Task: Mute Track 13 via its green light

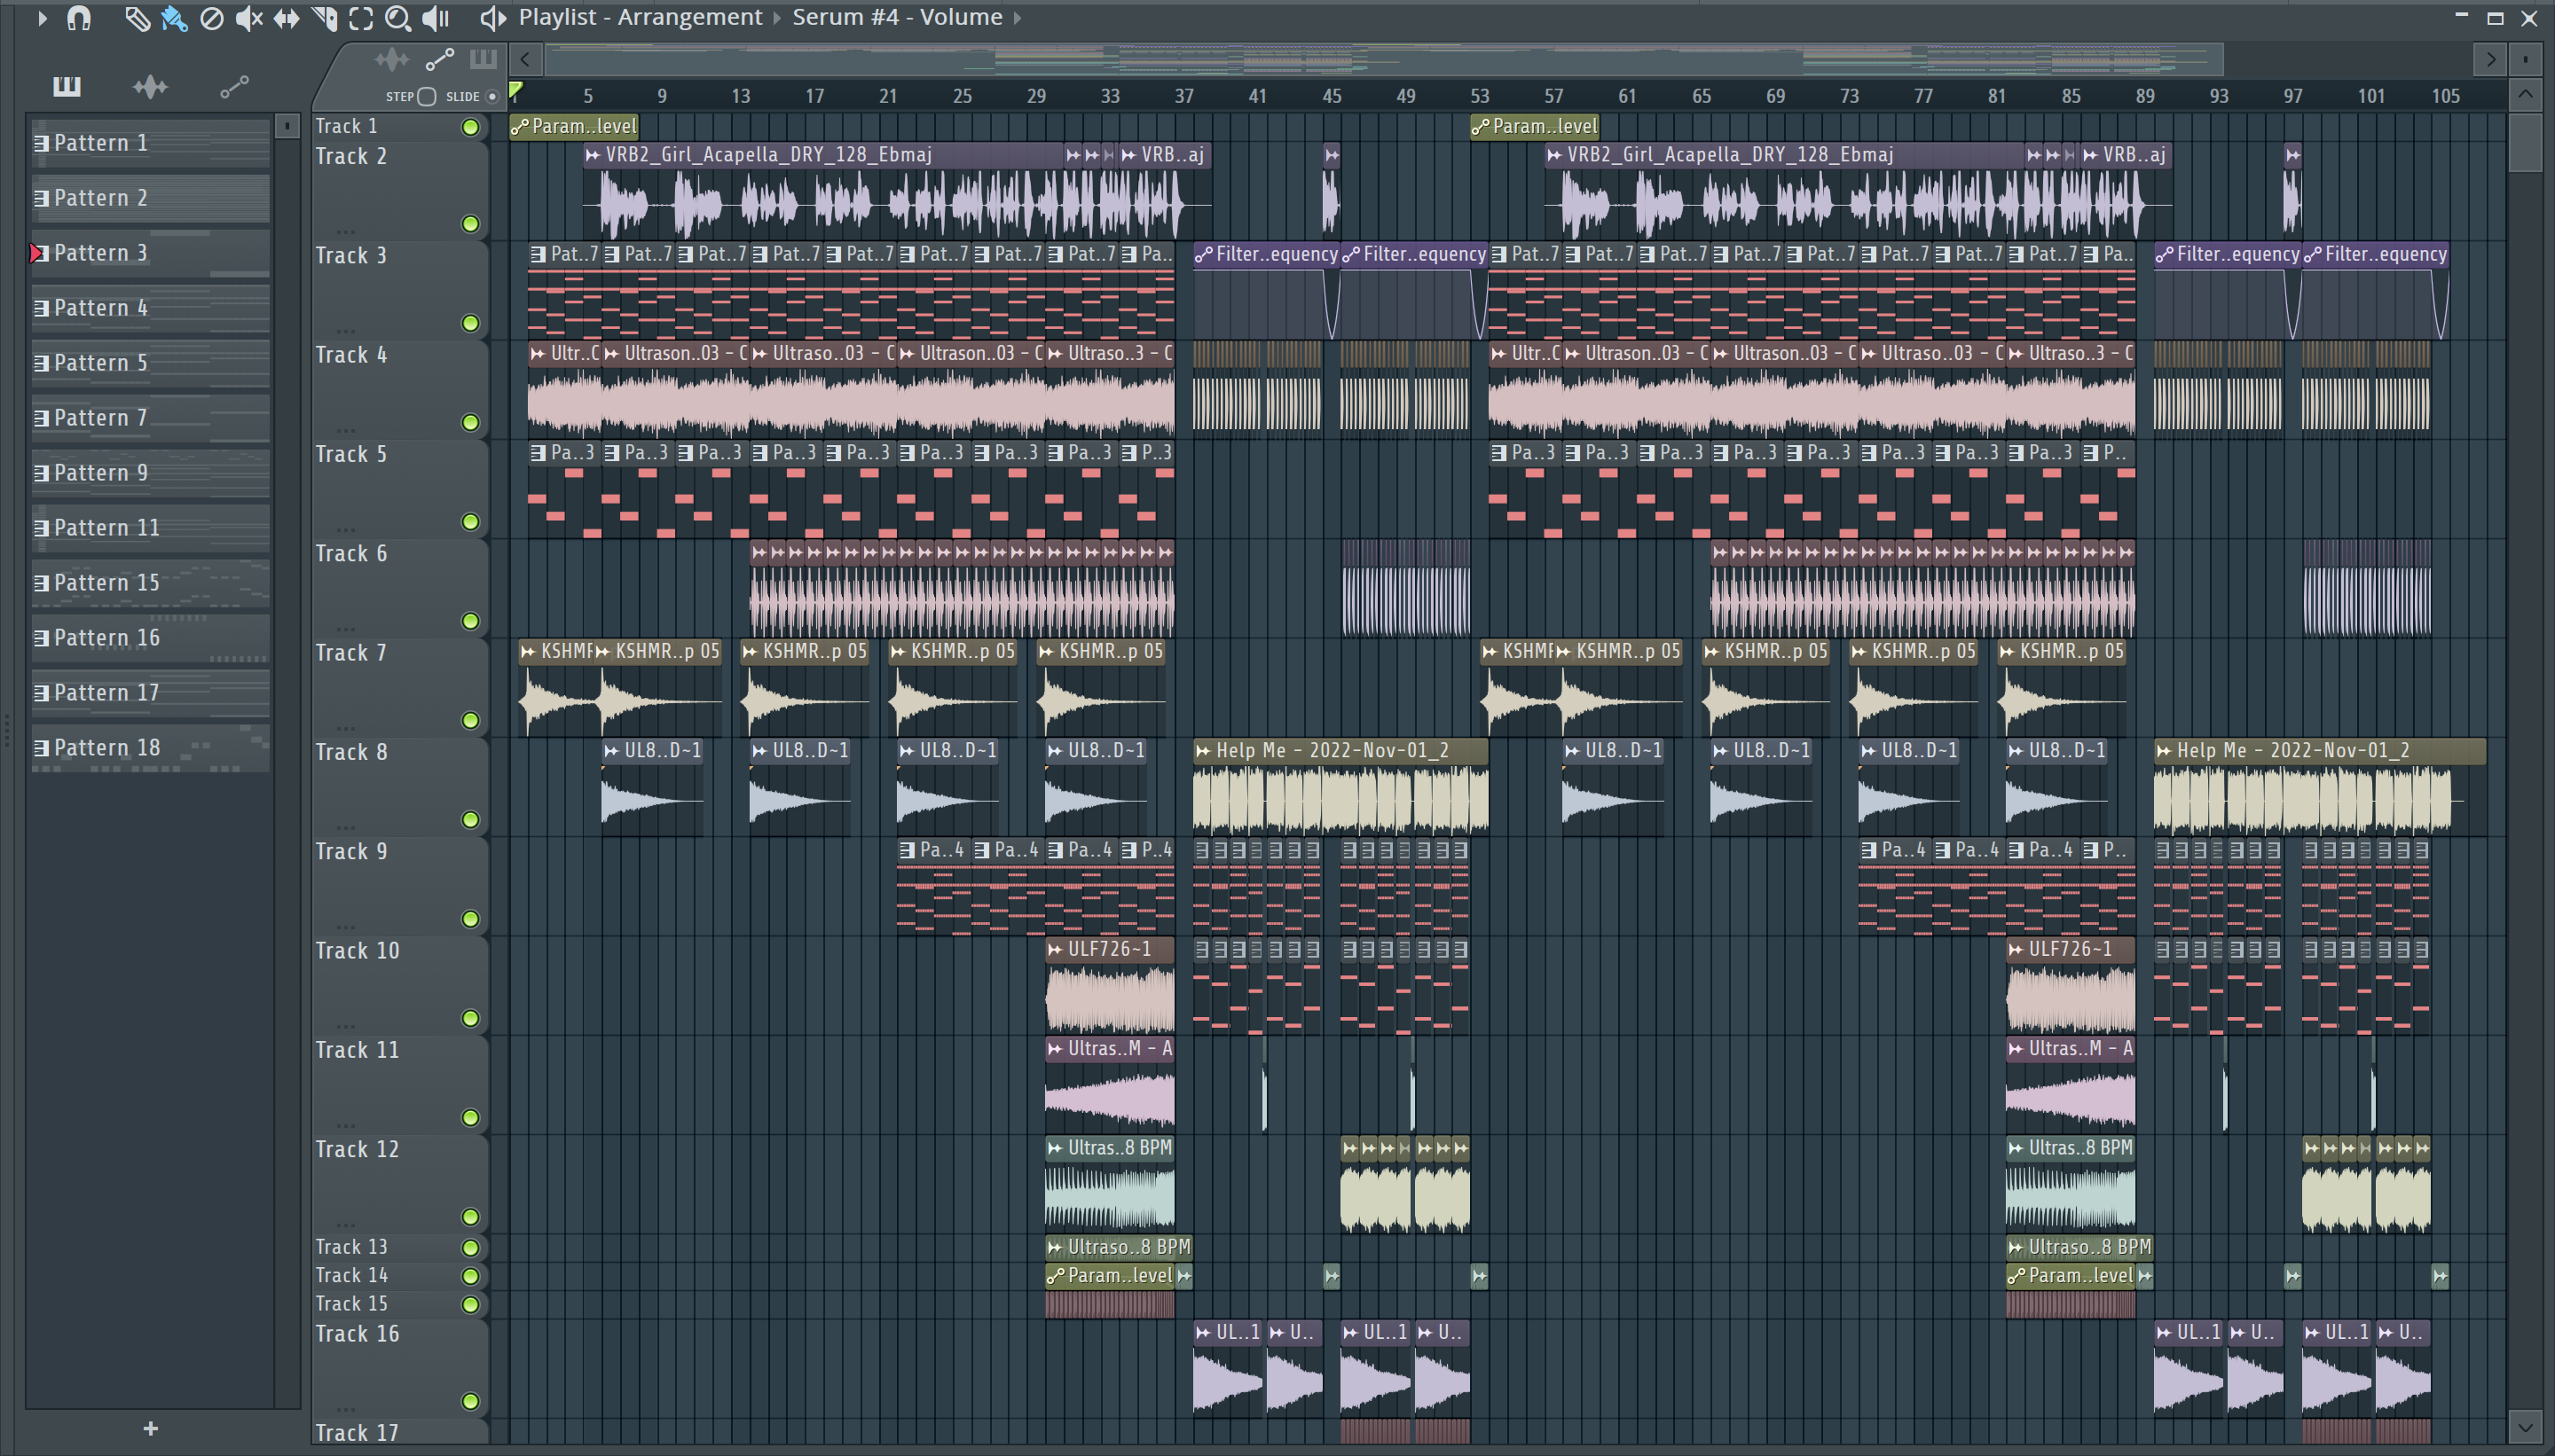Action: [x=470, y=1247]
